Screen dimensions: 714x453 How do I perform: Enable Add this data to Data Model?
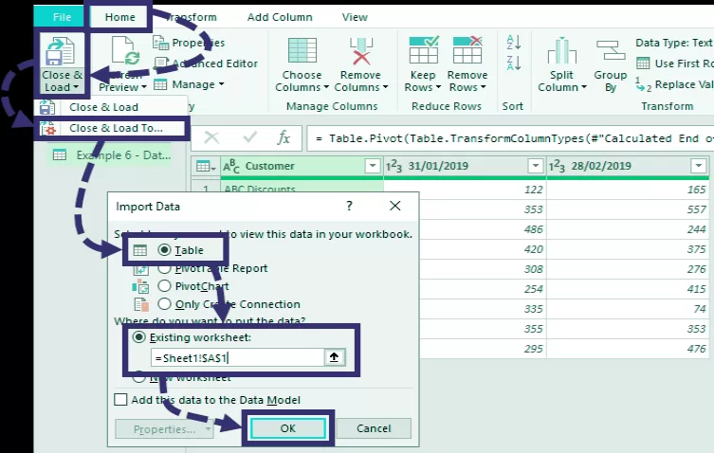point(120,400)
